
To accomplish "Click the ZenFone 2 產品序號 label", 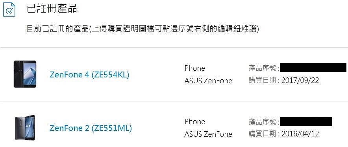I will coord(262,122).
